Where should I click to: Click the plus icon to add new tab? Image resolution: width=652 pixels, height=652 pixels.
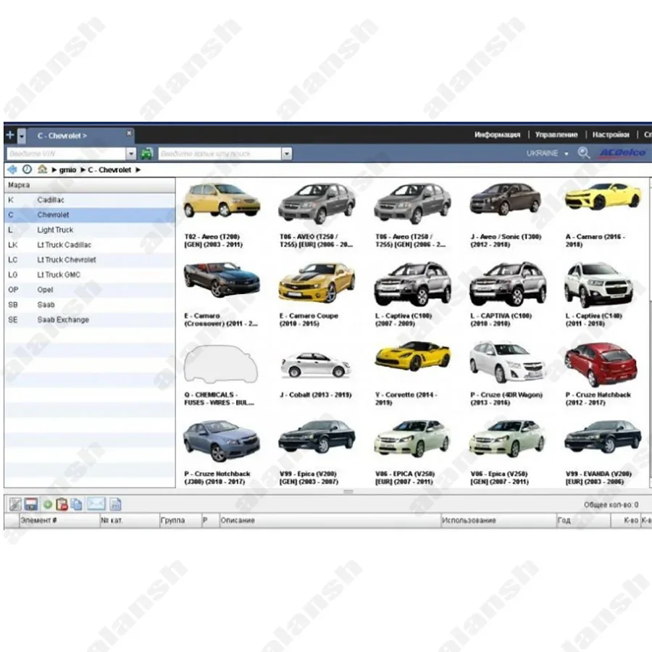click(10, 135)
